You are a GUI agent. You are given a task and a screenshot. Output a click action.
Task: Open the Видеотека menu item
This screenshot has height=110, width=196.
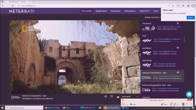[x=101, y=11]
